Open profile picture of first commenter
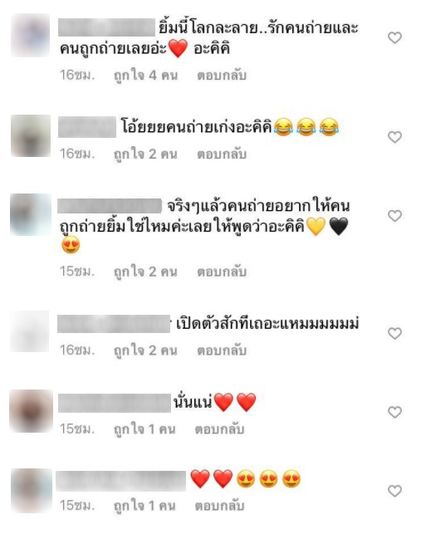This screenshot has width=426, height=534. click(x=31, y=35)
